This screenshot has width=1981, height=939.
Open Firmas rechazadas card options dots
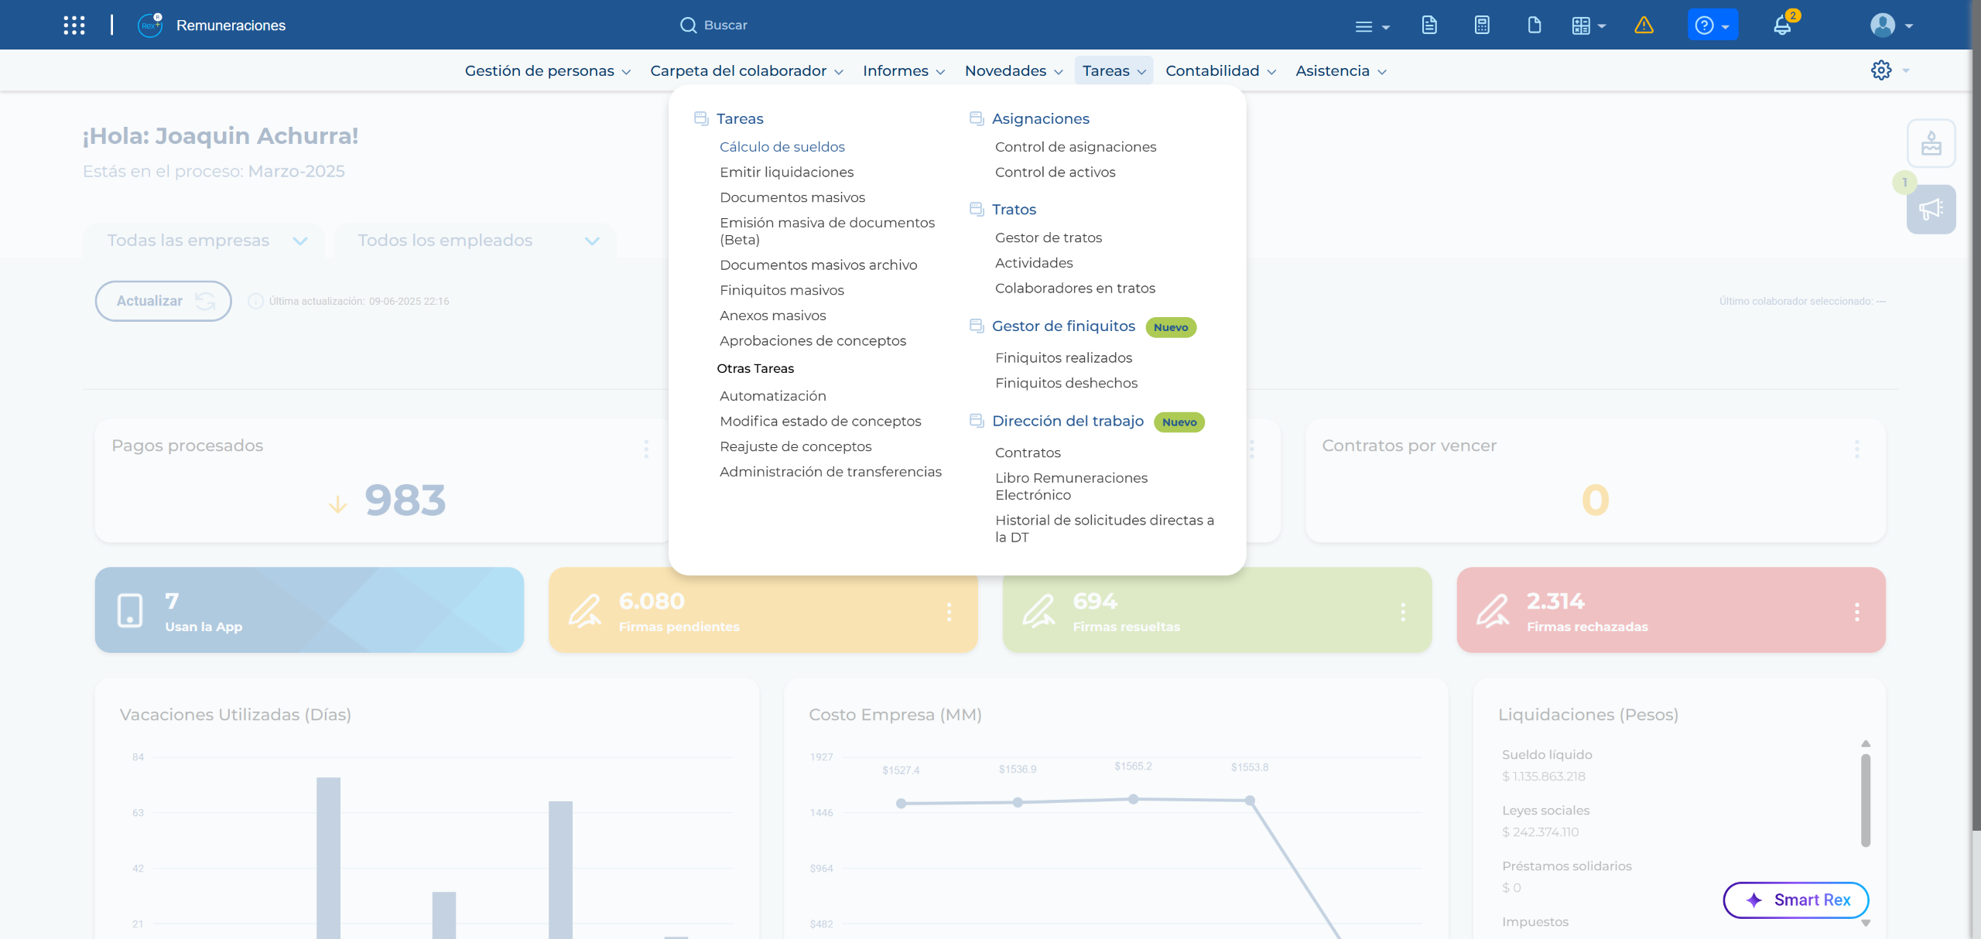click(x=1856, y=612)
